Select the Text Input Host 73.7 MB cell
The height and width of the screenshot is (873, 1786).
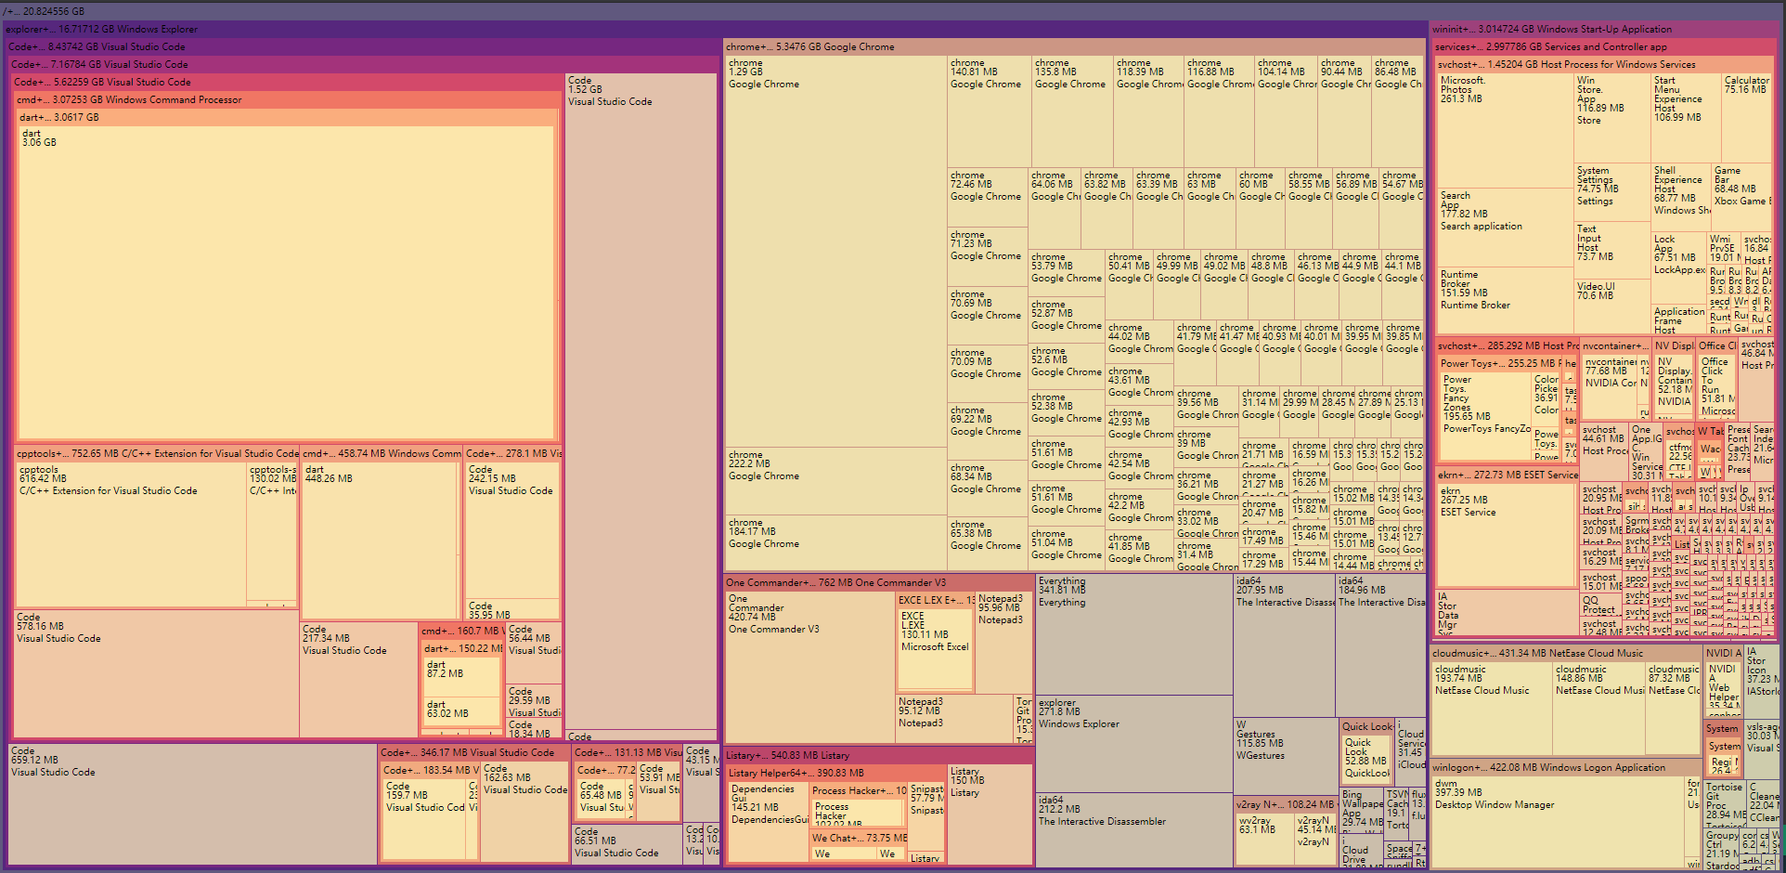click(1611, 249)
